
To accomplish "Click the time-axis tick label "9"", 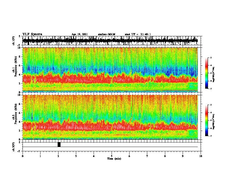I will [183, 156].
